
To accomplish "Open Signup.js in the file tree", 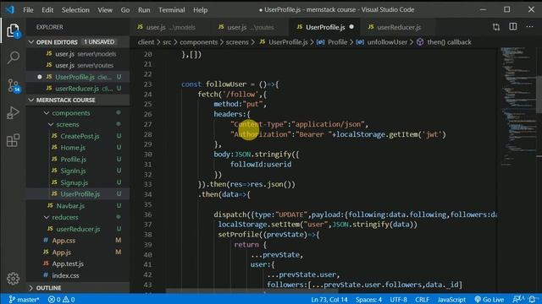I will point(74,182).
